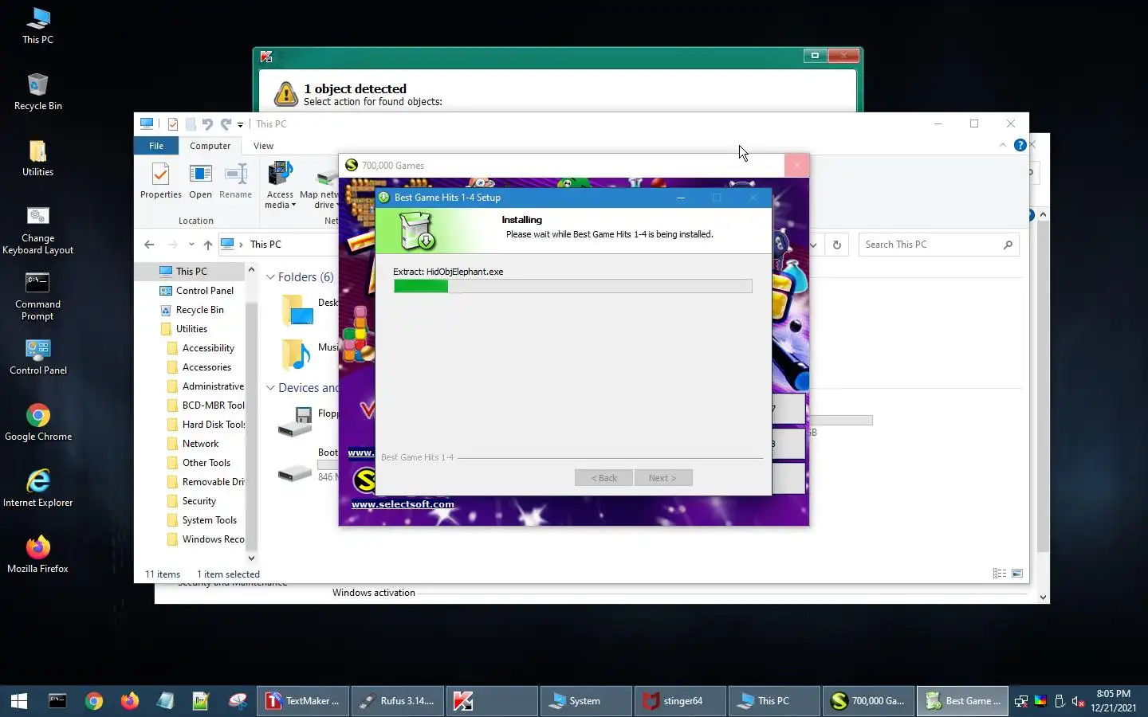The width and height of the screenshot is (1148, 717).
Task: Select Control Panel in navigation tree
Action: pyautogui.click(x=204, y=291)
